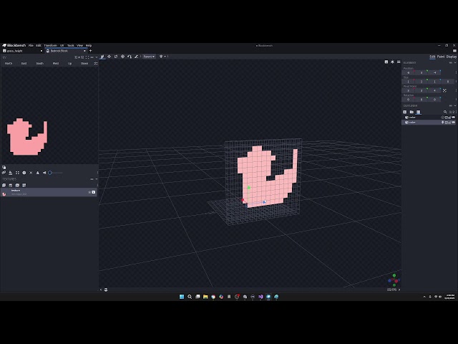
Task: Switch to the Bedrock Block project tab
Action: 66,51
